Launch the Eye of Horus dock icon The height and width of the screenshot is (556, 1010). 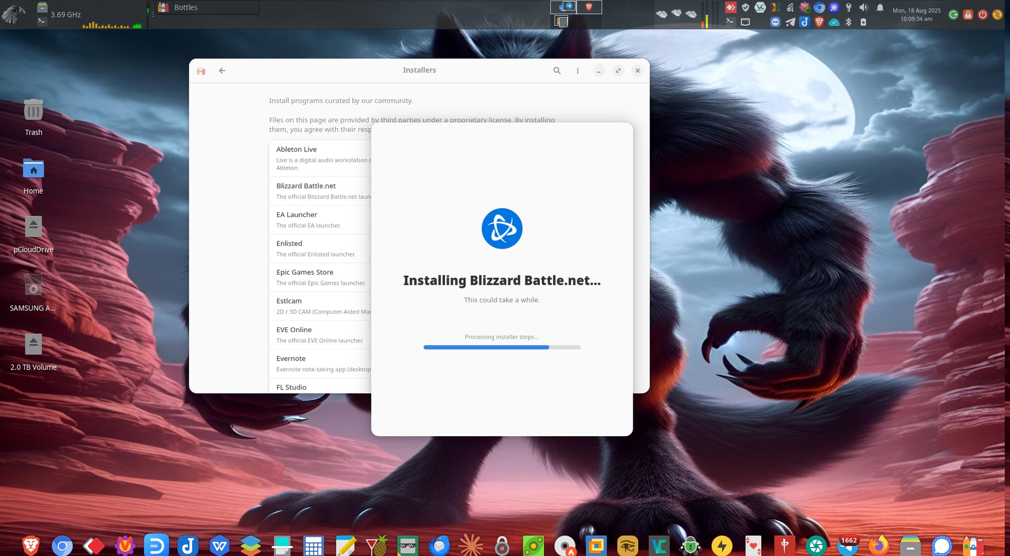coord(628,545)
